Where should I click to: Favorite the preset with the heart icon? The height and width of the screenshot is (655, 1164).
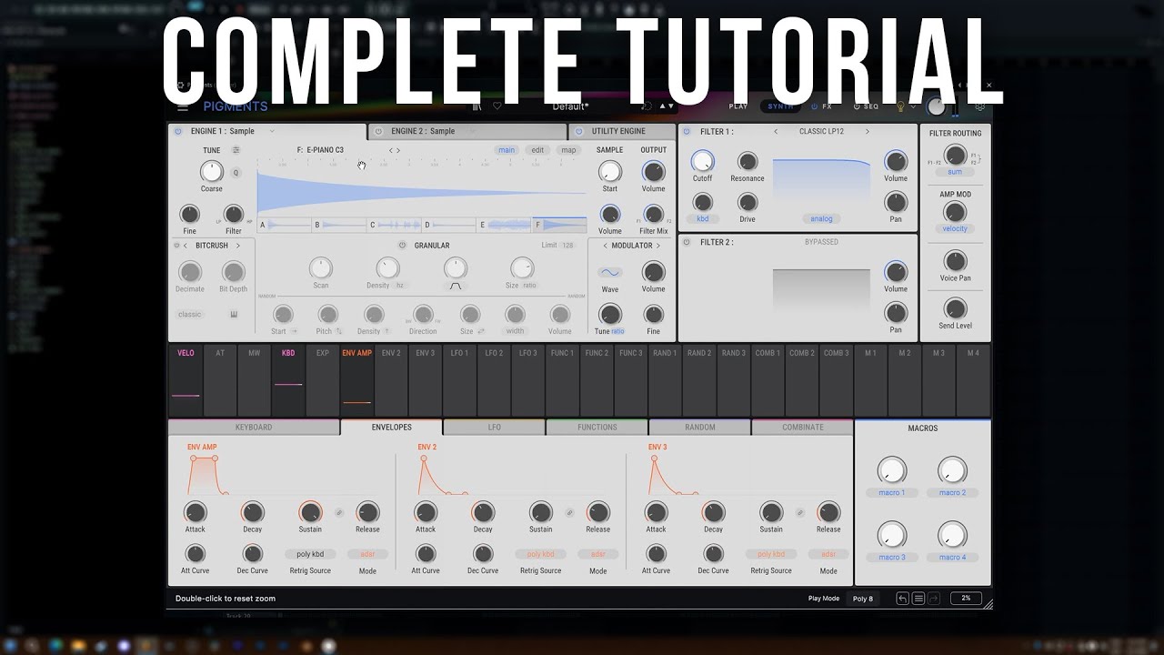pos(497,106)
